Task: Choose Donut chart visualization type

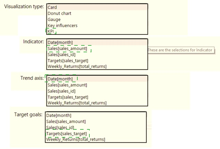Action: [59, 13]
